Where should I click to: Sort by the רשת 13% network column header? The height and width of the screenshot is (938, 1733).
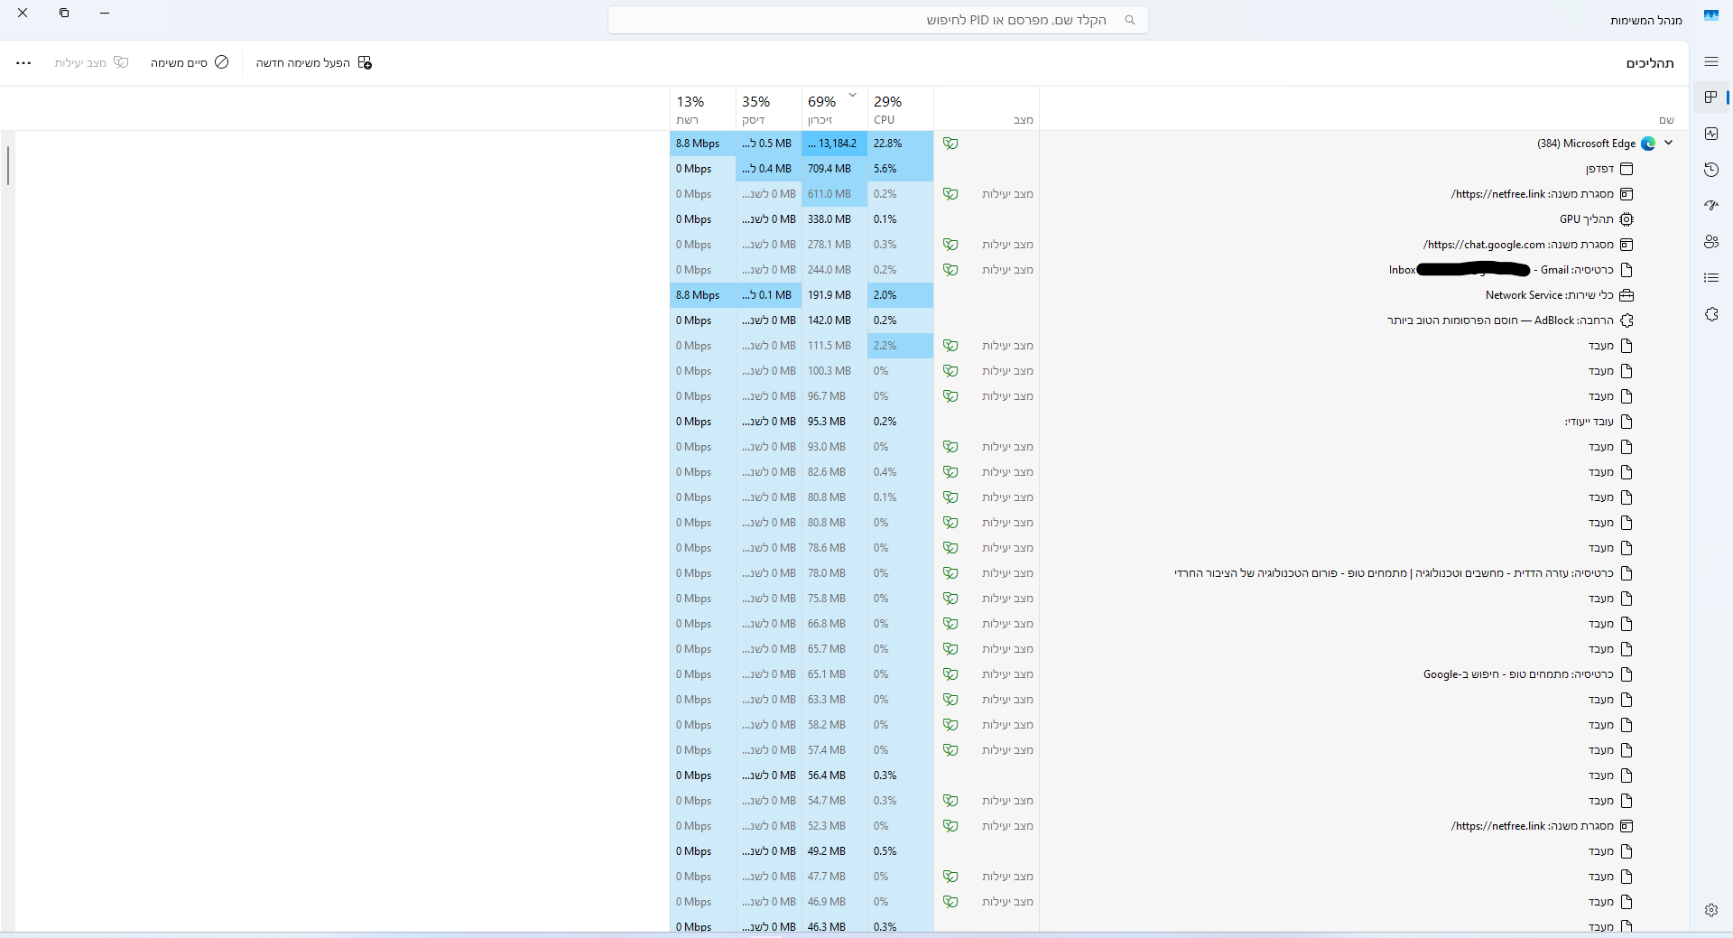(703, 109)
